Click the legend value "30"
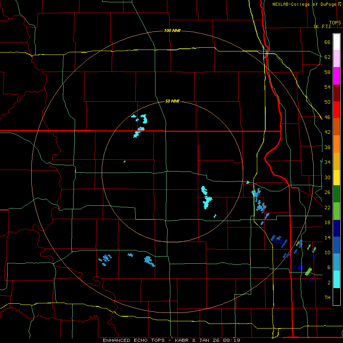 [x=327, y=177]
